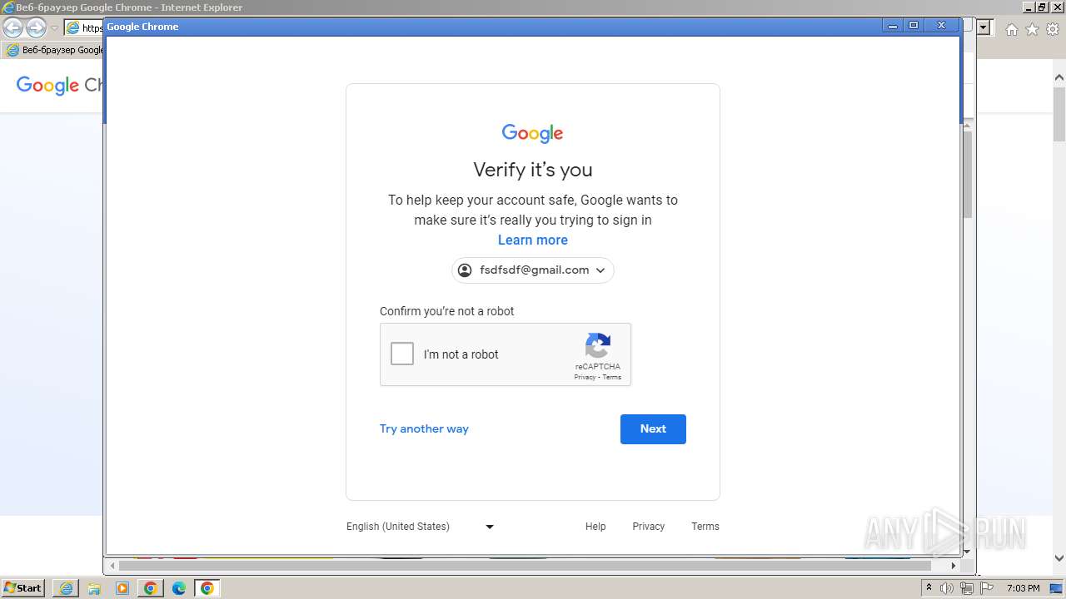
Task: Click the Internet Explorer forward arrow button
Action: (36, 27)
